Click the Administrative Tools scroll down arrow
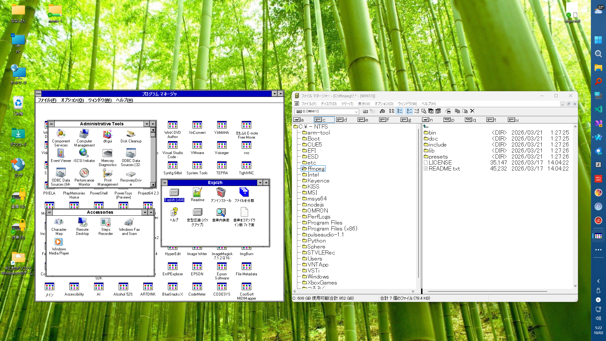 (x=153, y=185)
